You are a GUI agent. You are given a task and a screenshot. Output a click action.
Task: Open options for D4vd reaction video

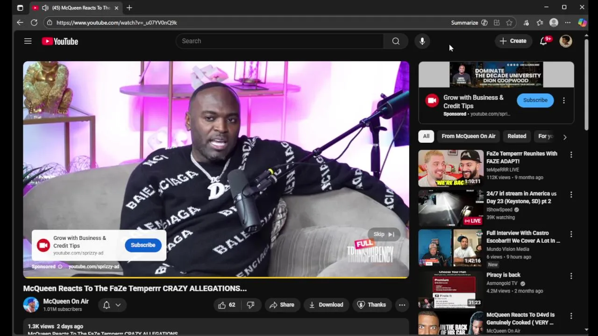point(571,316)
